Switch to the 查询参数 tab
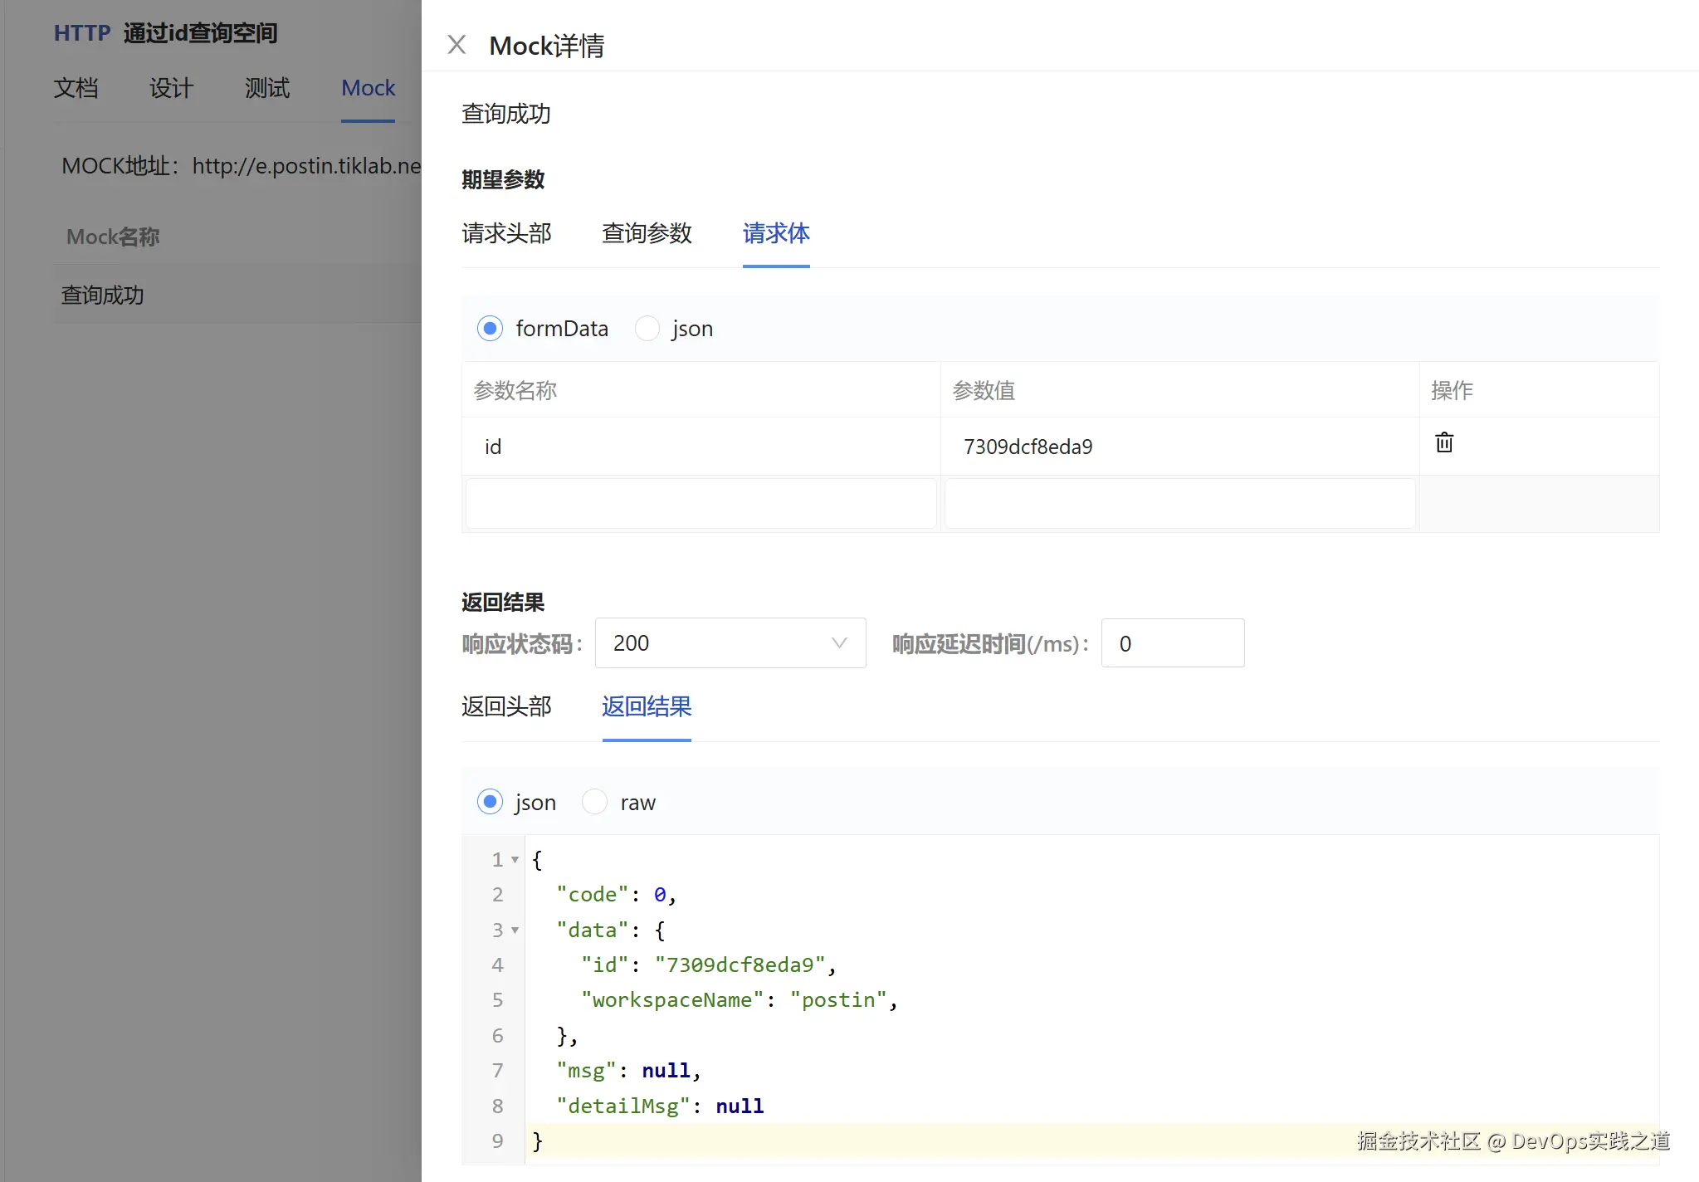 click(647, 233)
